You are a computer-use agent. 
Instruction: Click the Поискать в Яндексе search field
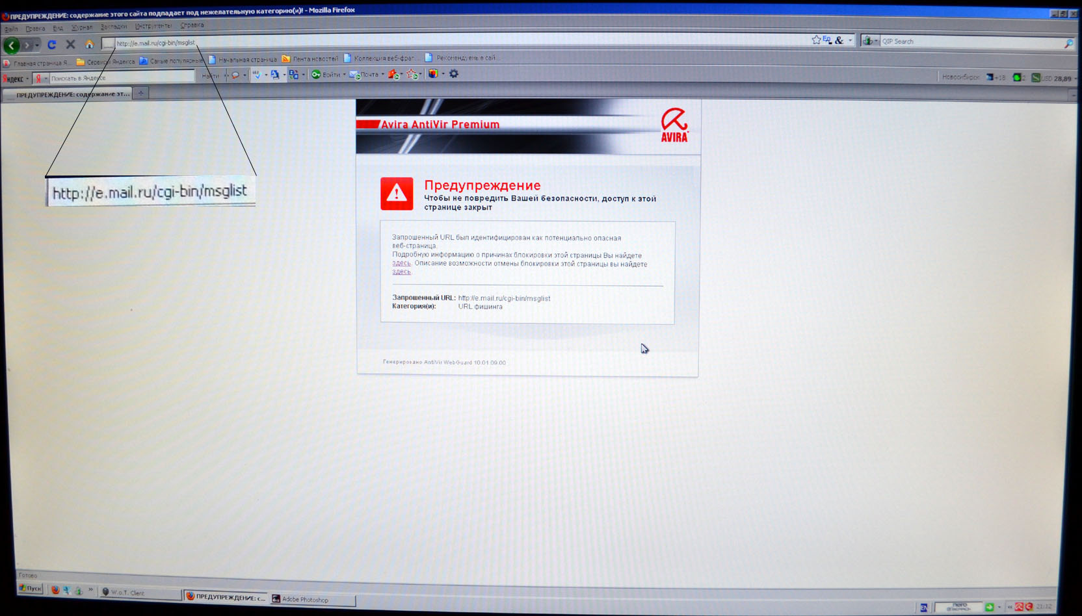[122, 78]
